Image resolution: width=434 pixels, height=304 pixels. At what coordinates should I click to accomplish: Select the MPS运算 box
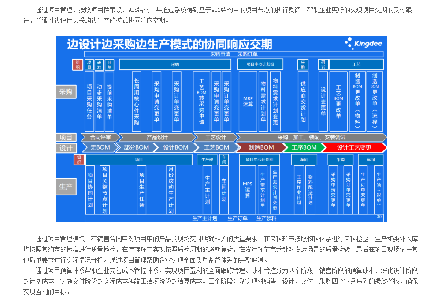[x=248, y=190]
